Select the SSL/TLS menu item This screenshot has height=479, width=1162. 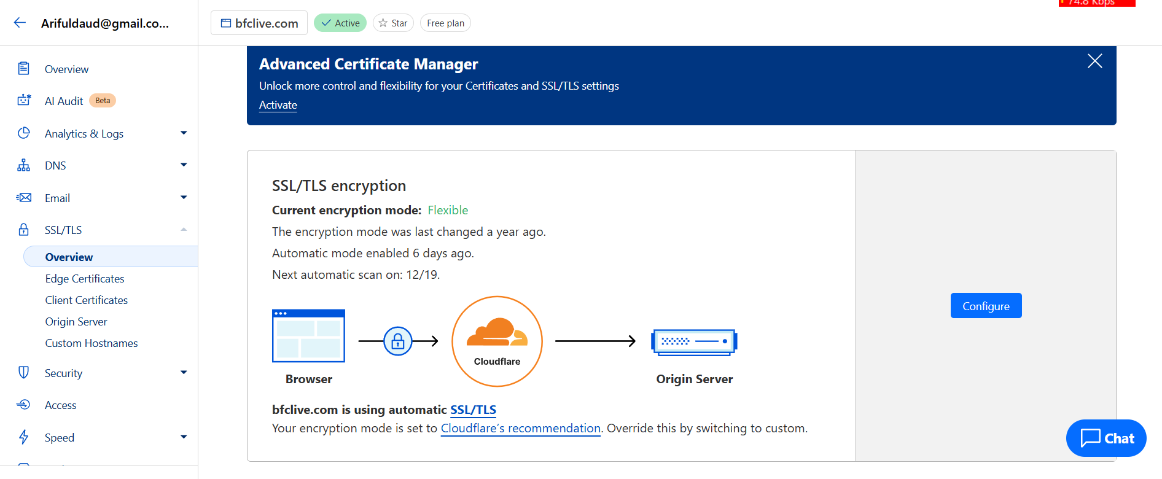(x=63, y=230)
